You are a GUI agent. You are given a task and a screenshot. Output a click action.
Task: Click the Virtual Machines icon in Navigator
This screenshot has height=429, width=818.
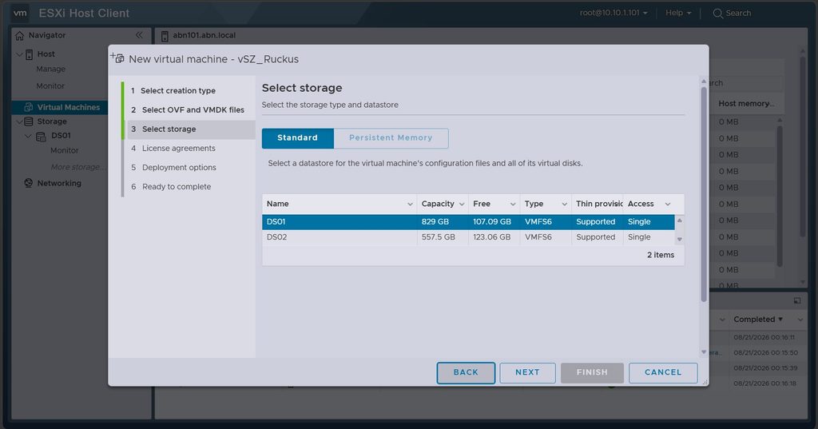click(29, 107)
